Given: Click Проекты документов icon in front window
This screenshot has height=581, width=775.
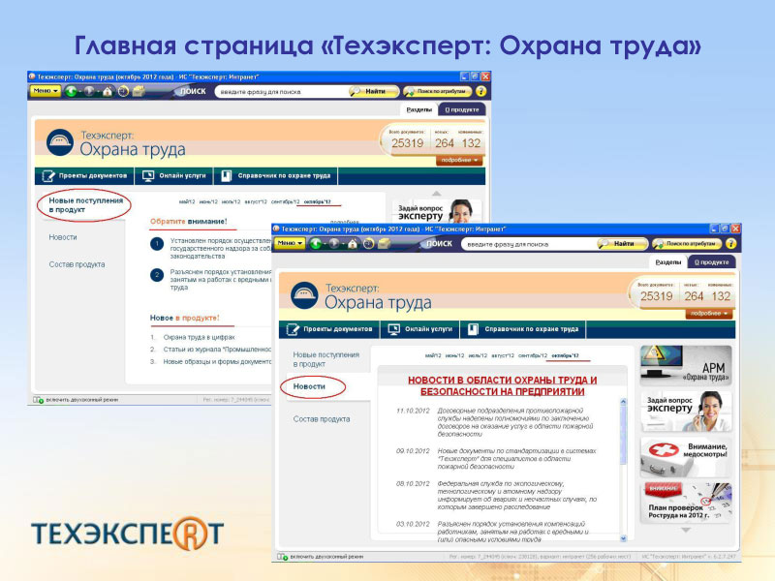Looking at the screenshot, I should click(x=293, y=329).
